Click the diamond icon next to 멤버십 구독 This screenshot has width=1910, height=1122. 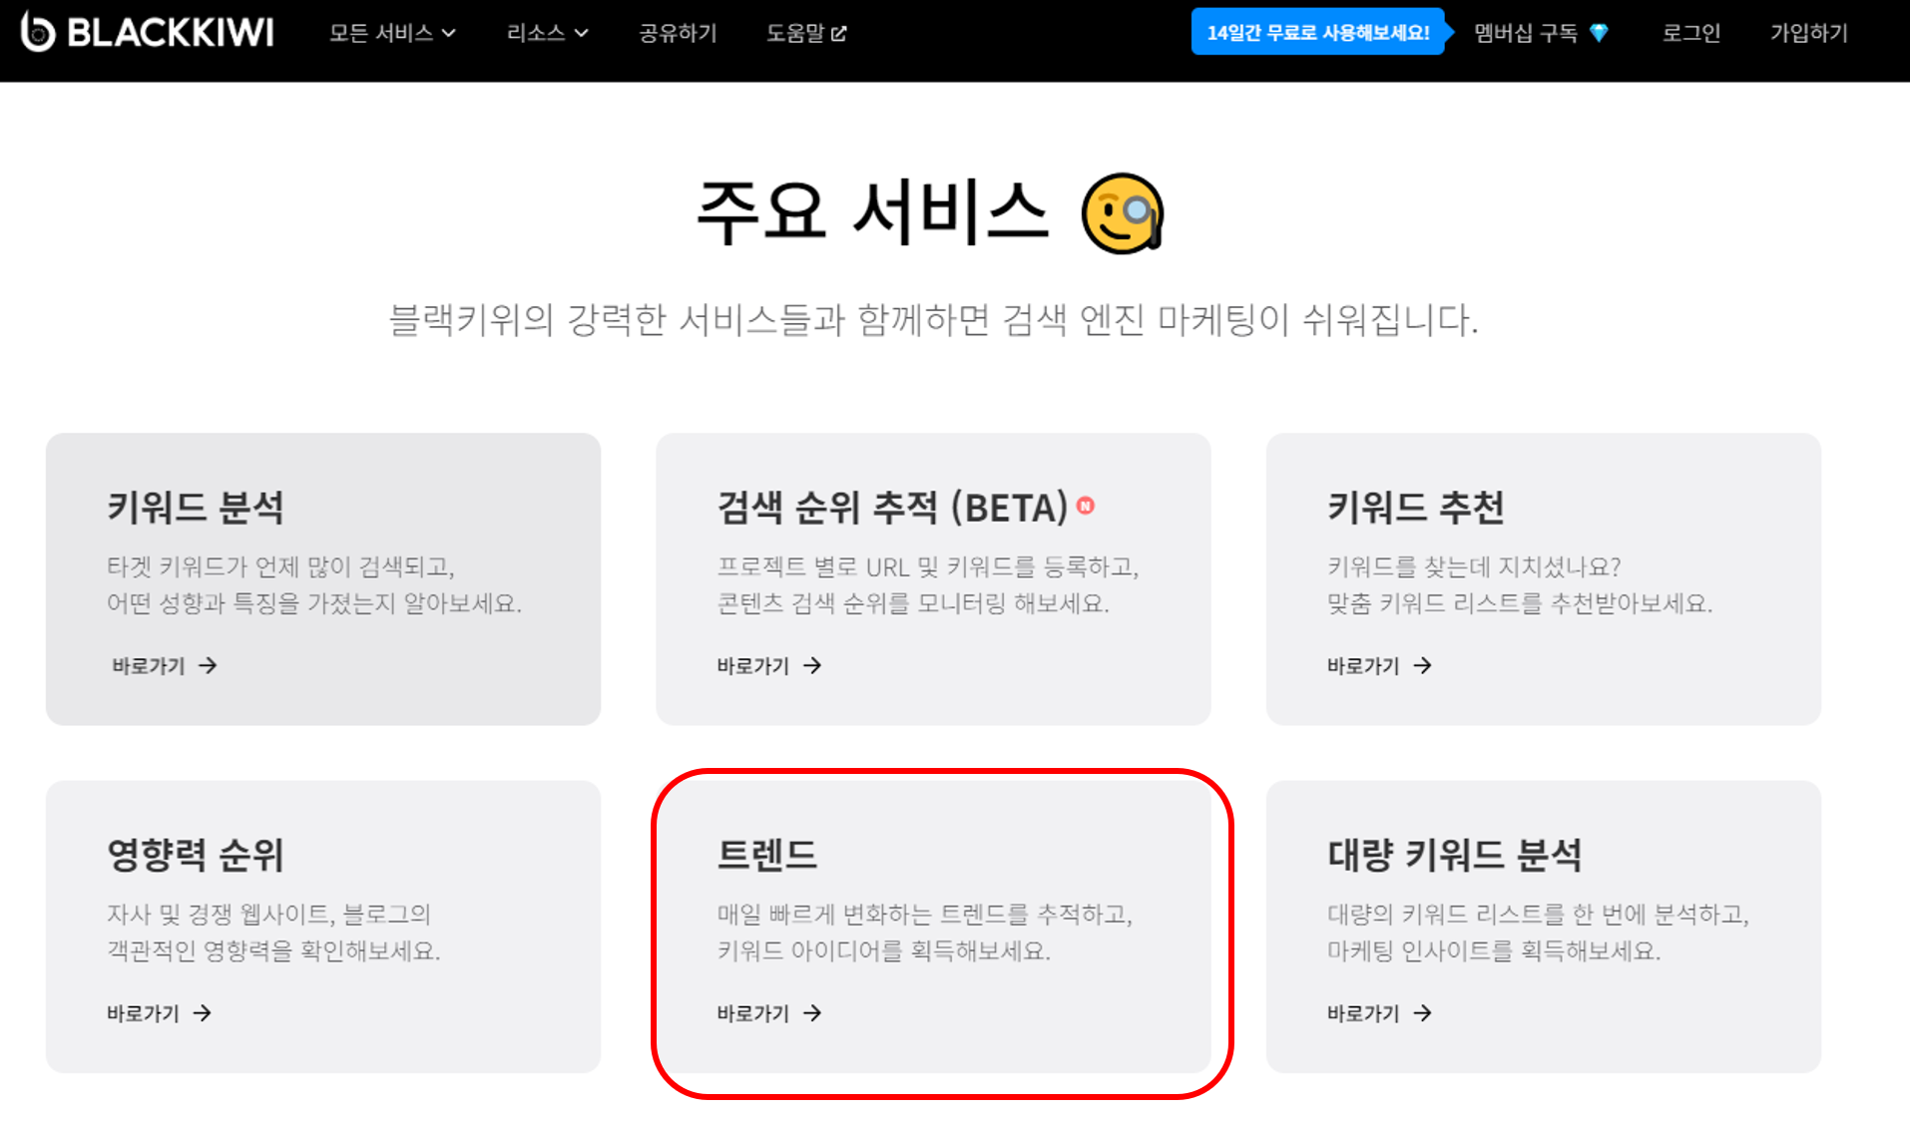click(x=1600, y=32)
